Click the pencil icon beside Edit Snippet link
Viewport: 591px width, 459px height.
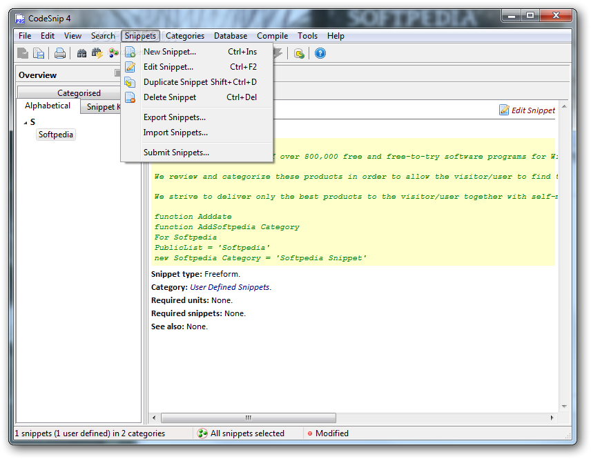504,110
